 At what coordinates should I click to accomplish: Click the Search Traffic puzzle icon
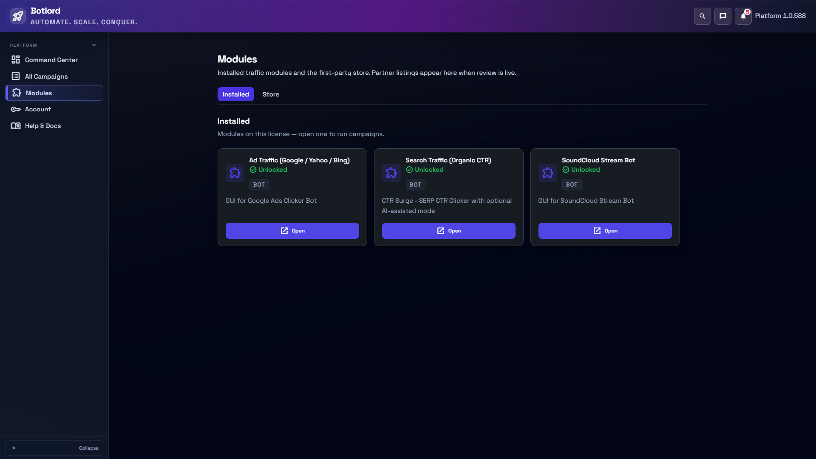pos(391,173)
